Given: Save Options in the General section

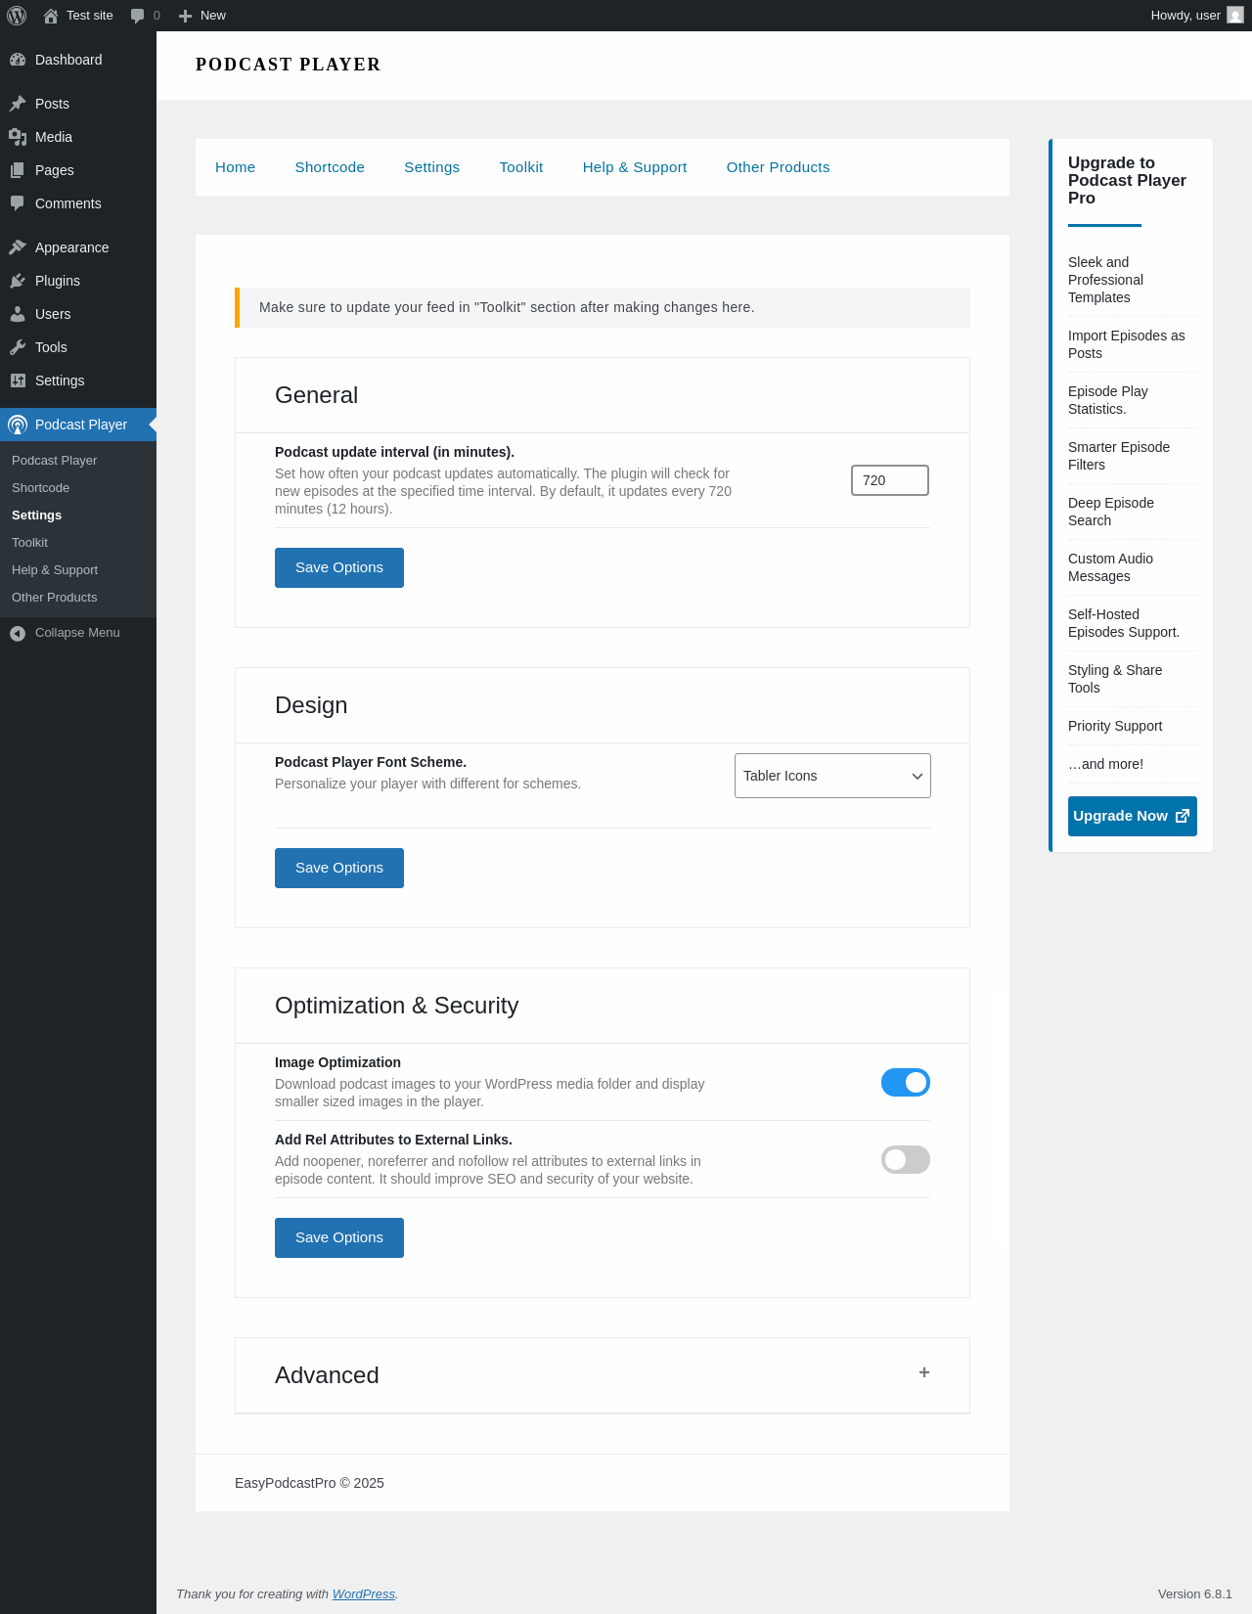Looking at the screenshot, I should [x=339, y=567].
